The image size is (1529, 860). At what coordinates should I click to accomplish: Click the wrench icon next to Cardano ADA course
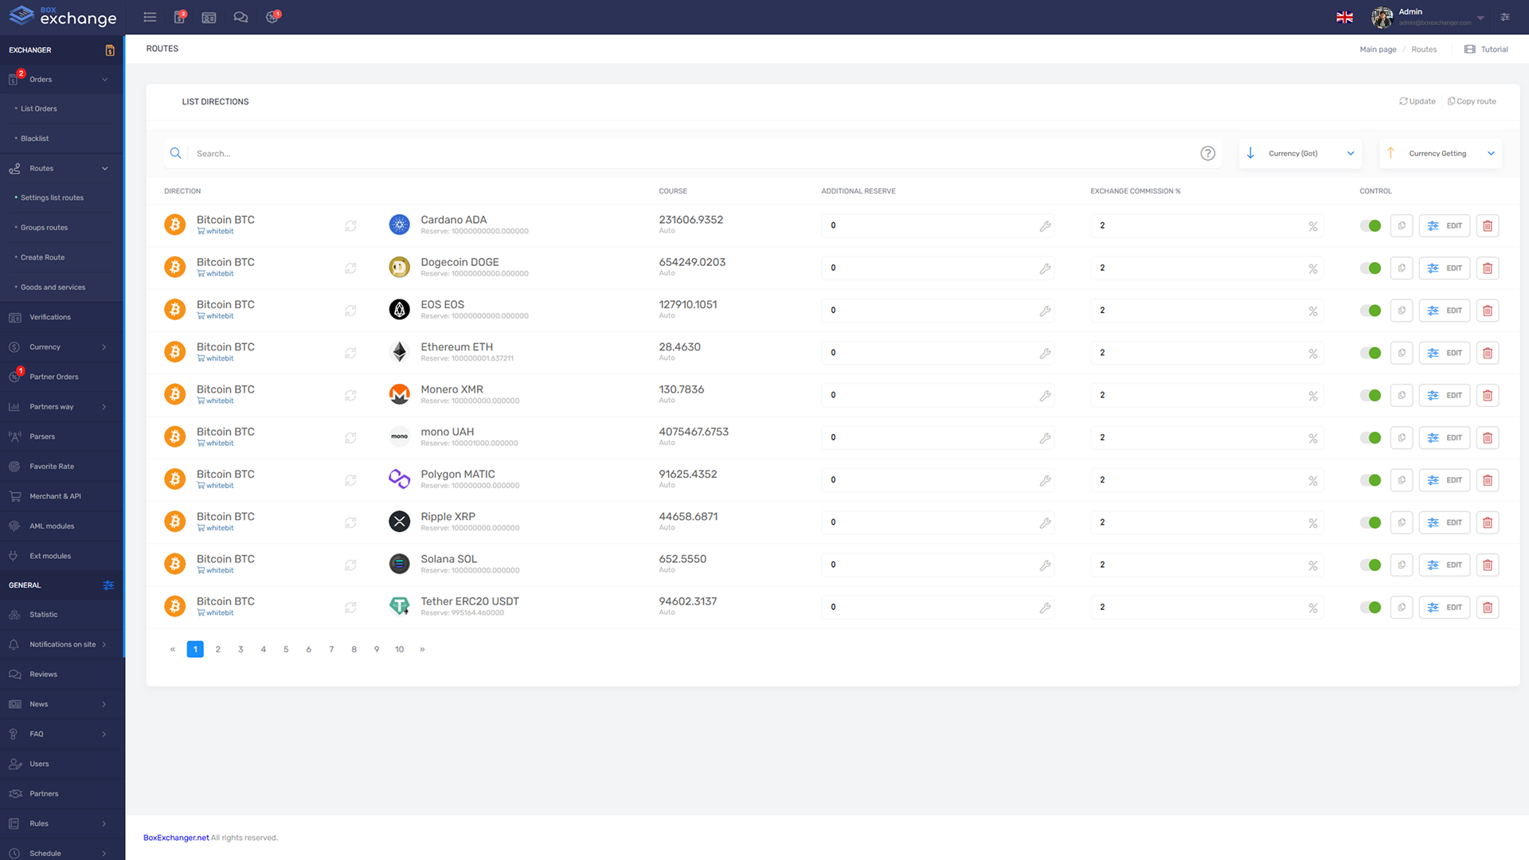(1045, 226)
